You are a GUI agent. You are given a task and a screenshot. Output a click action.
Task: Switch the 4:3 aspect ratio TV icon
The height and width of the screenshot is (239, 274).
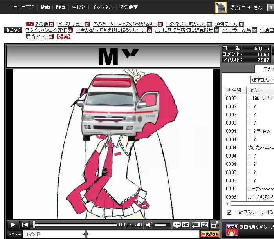pos(204,225)
